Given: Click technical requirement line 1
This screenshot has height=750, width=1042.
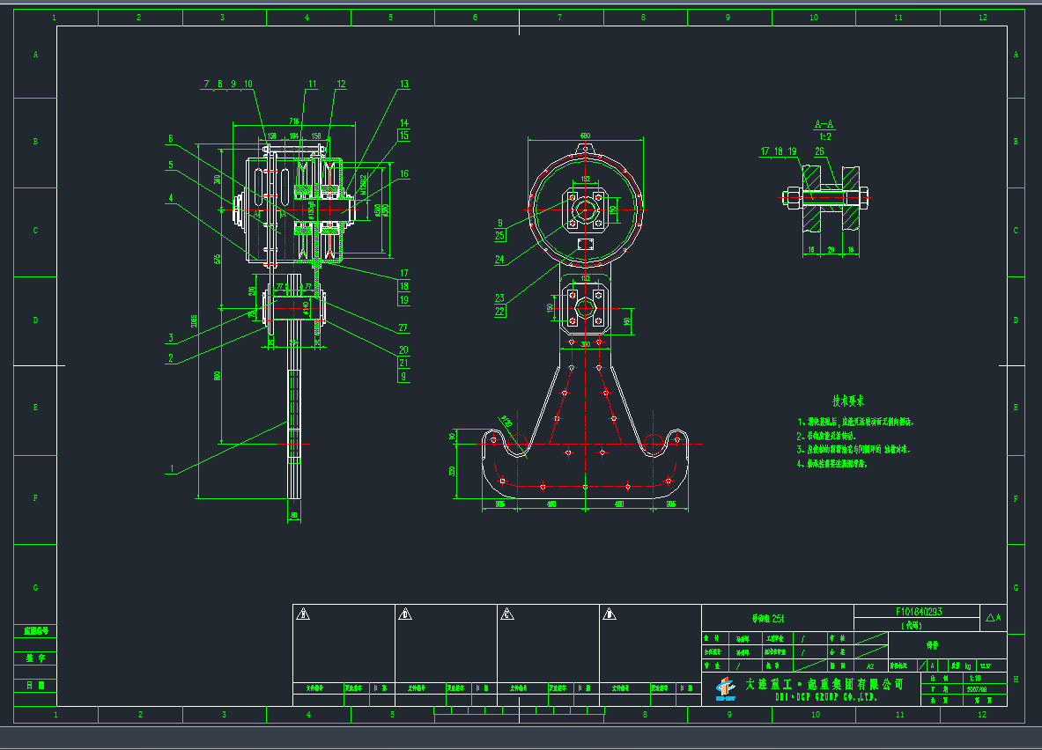Looking at the screenshot, I should click(855, 422).
